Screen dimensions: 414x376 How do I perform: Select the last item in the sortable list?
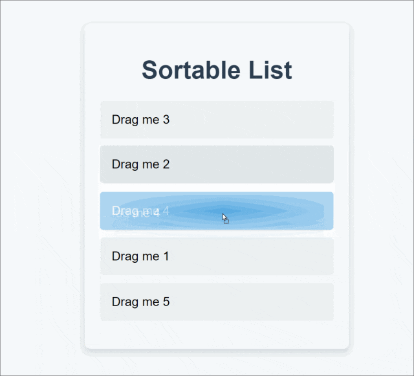[217, 302]
